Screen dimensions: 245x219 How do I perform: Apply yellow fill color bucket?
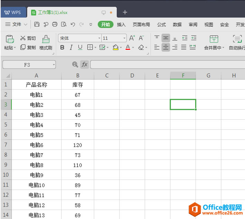[116, 47]
